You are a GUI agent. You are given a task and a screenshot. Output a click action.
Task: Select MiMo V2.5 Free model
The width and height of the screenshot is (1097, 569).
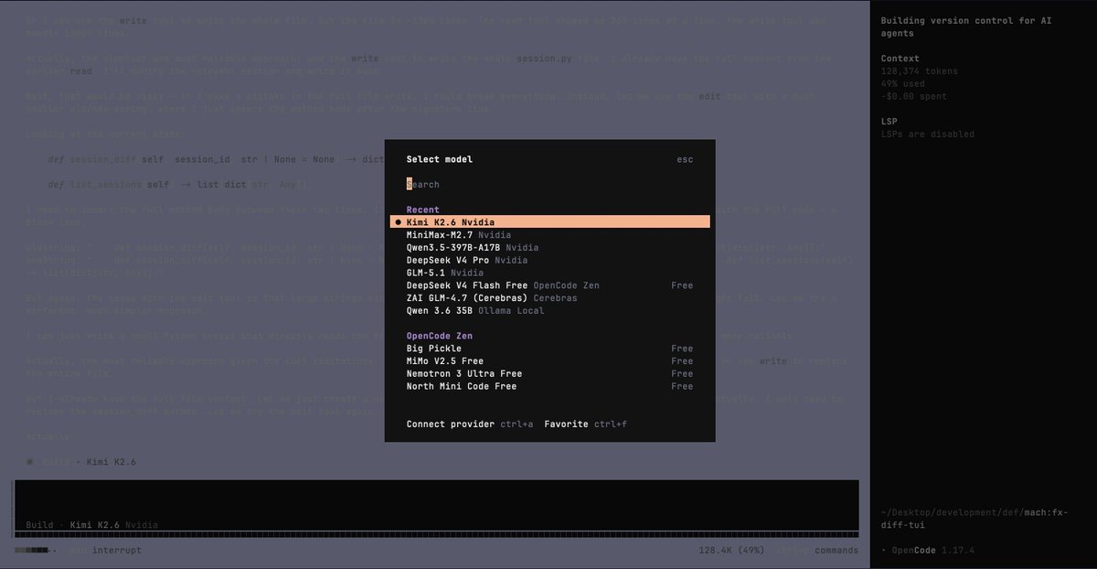pos(549,361)
